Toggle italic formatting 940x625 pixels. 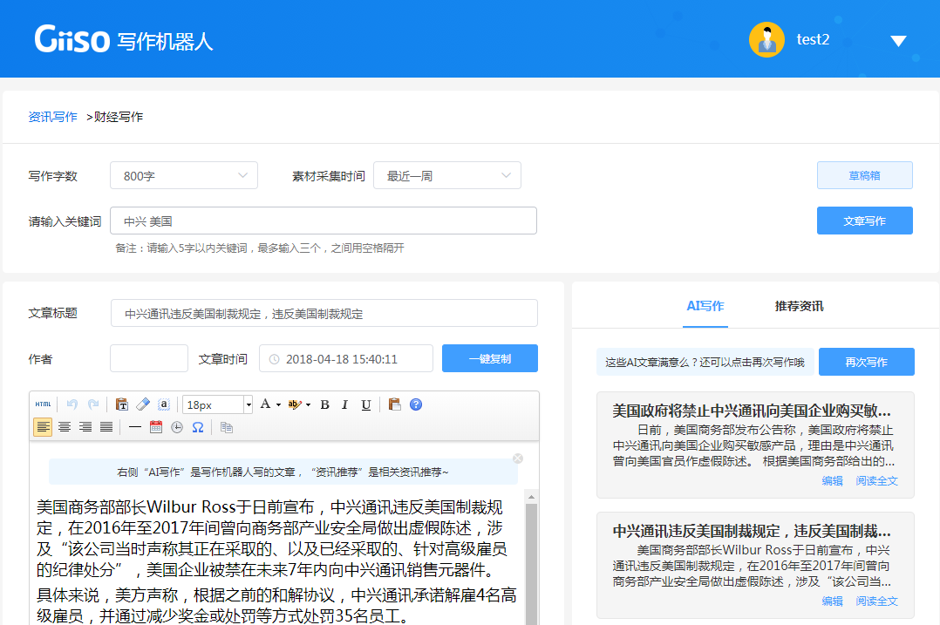pyautogui.click(x=344, y=404)
